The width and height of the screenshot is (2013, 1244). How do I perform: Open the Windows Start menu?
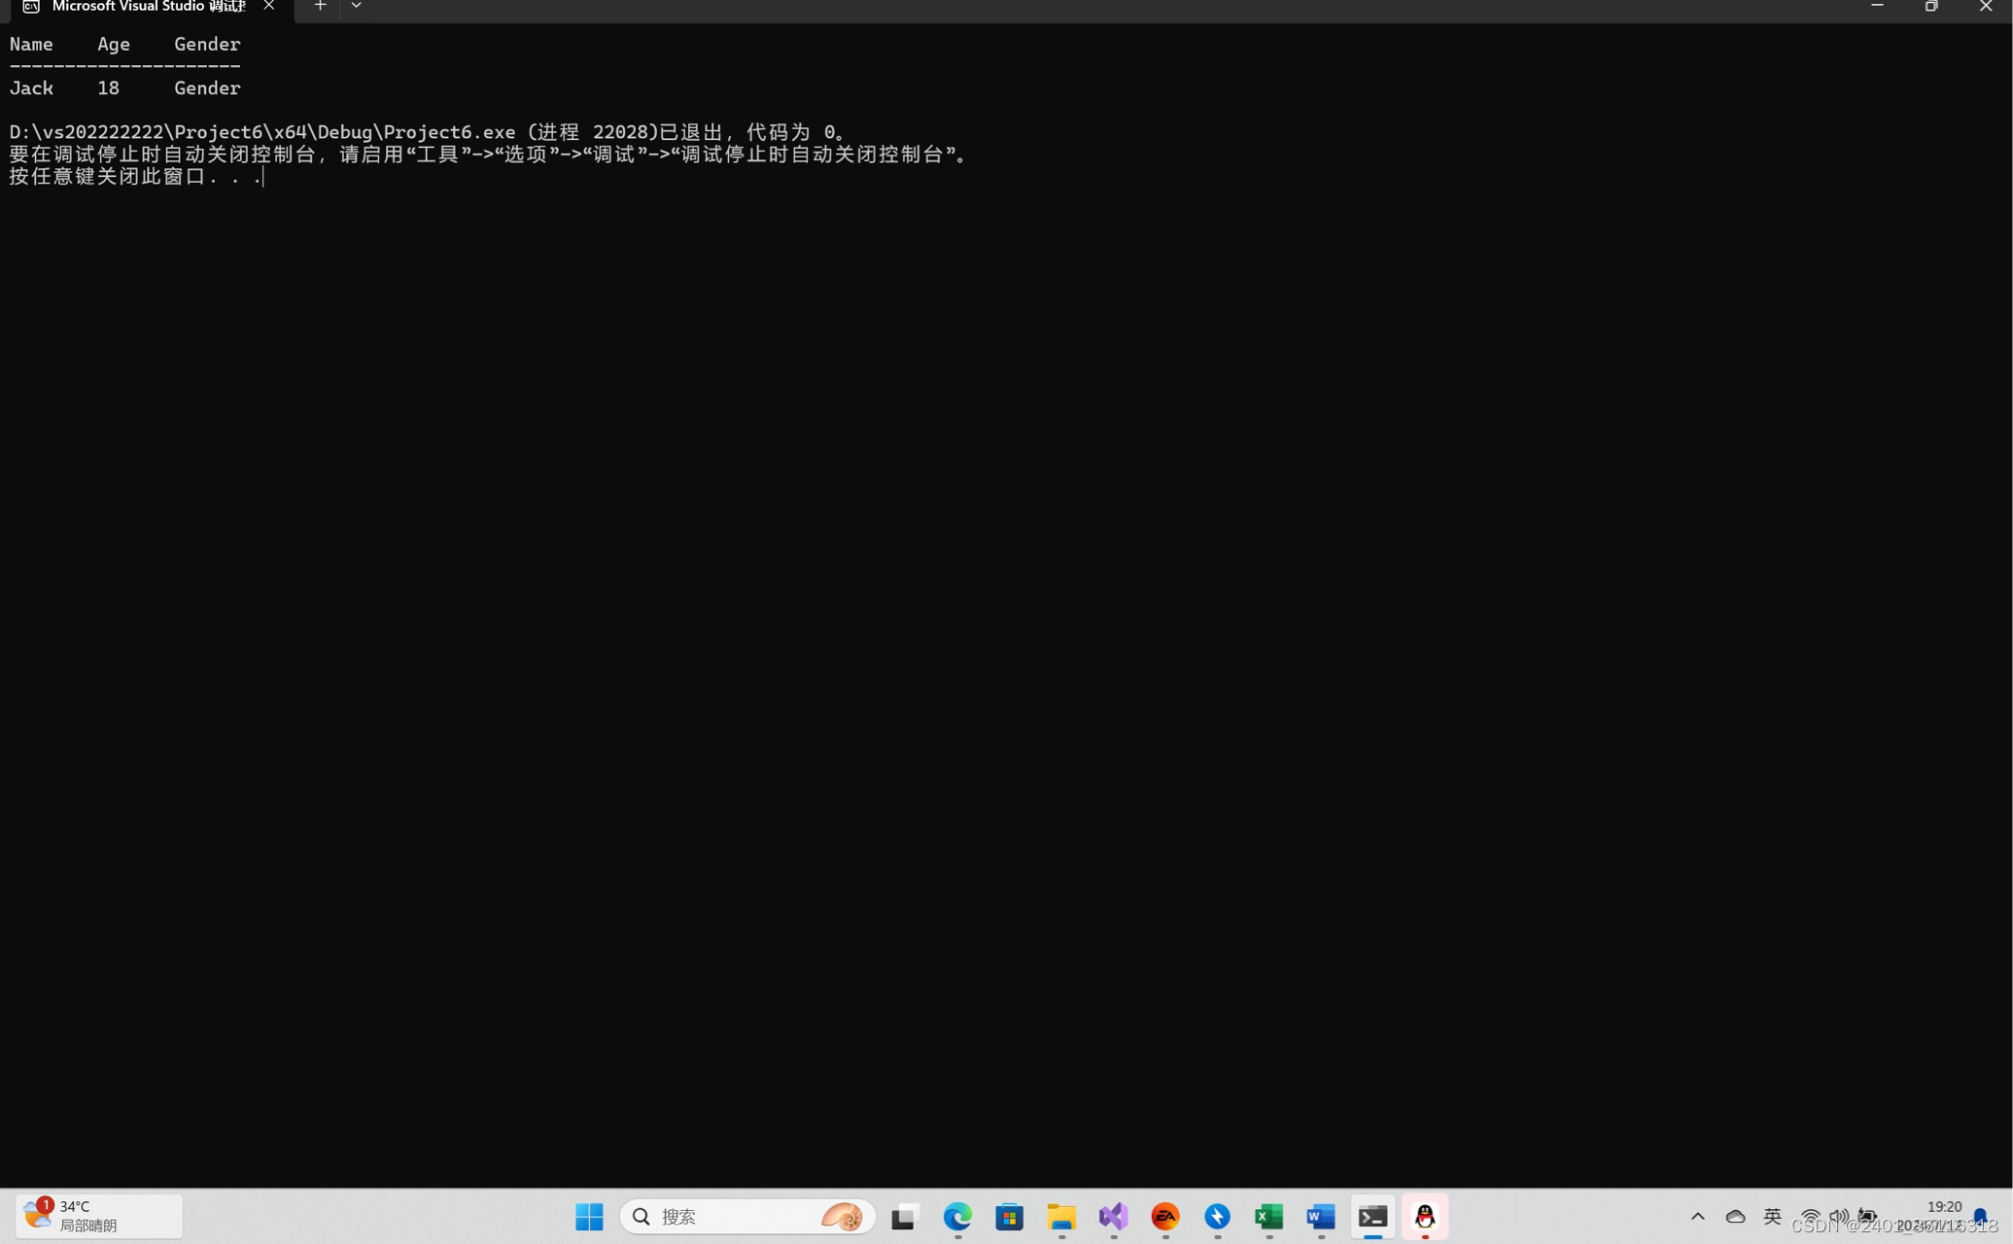(589, 1216)
